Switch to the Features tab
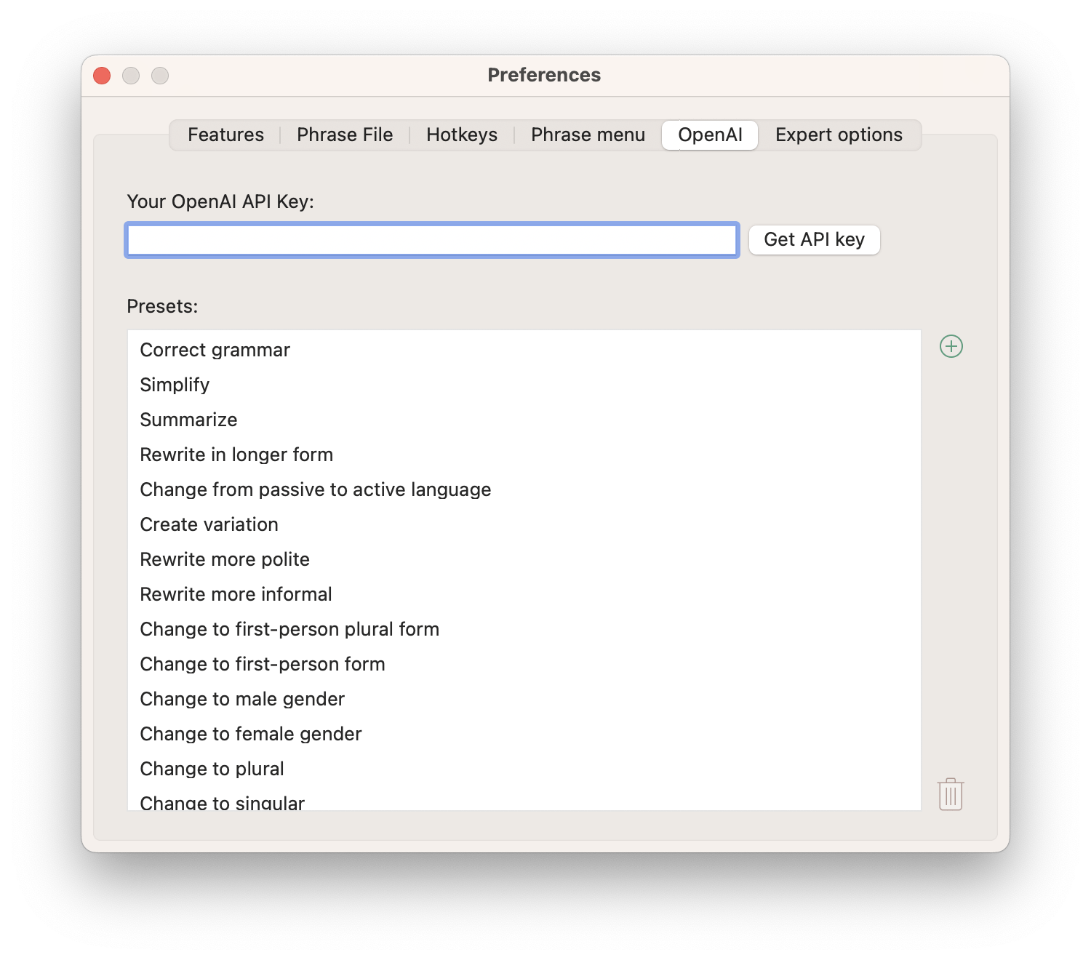1091x960 pixels. (225, 135)
